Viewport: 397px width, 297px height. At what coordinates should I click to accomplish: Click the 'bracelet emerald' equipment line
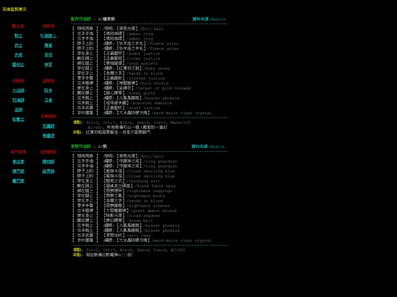pyautogui.click(x=122, y=103)
